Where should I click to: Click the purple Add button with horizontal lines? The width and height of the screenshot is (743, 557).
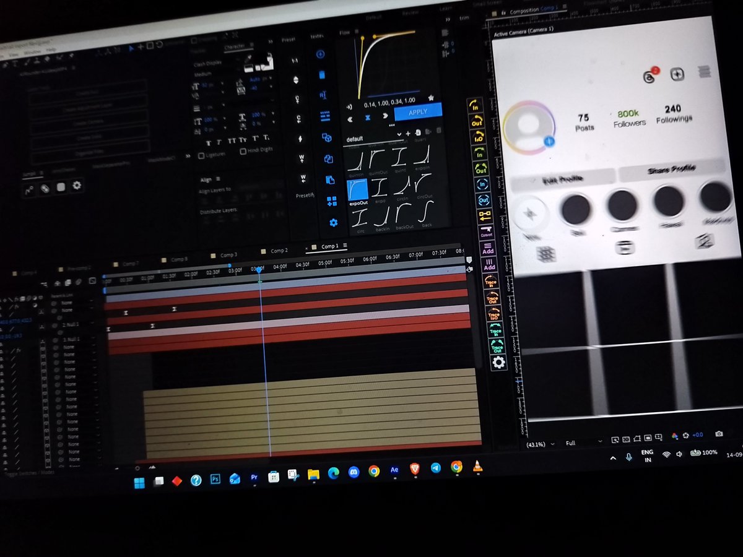coord(487,248)
